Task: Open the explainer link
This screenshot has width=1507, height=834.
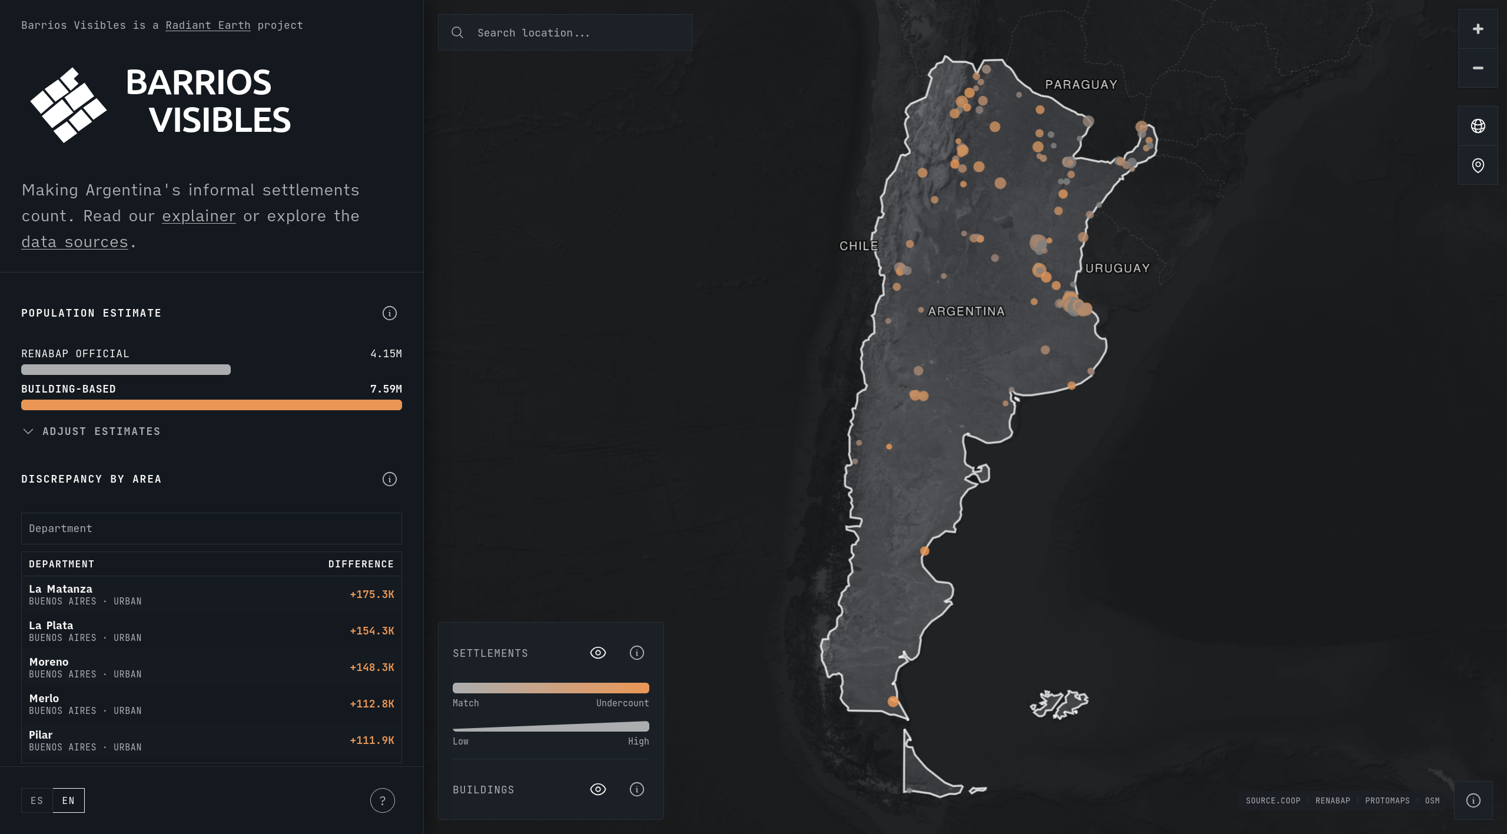Action: click(x=199, y=216)
